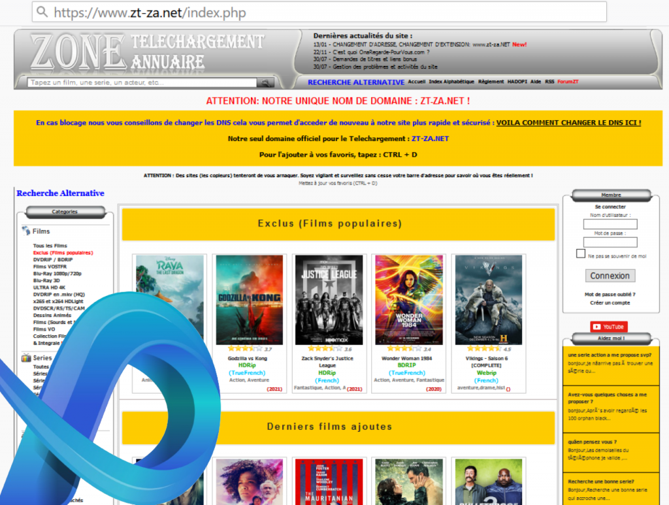Select Exclus (Films populaires) category

[63, 252]
